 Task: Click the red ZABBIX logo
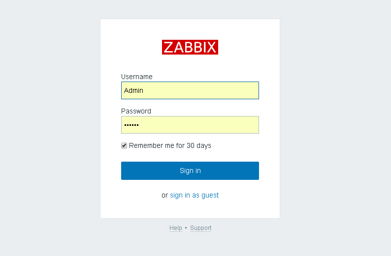(x=190, y=47)
